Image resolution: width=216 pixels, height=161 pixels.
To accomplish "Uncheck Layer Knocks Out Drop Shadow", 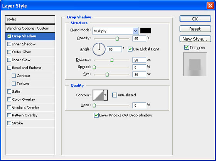I will 96,115.
